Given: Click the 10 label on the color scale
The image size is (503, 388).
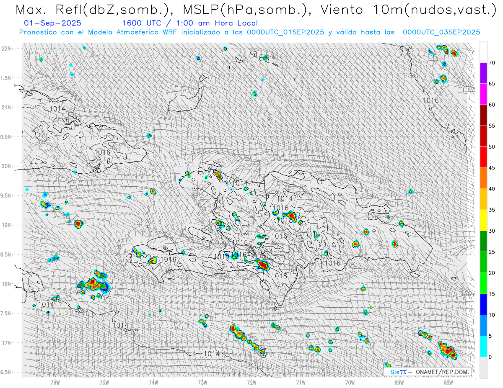Looking at the screenshot, I should (492, 315).
